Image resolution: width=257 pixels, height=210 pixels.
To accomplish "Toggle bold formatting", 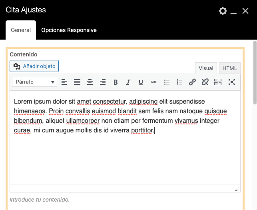I will click(x=116, y=82).
